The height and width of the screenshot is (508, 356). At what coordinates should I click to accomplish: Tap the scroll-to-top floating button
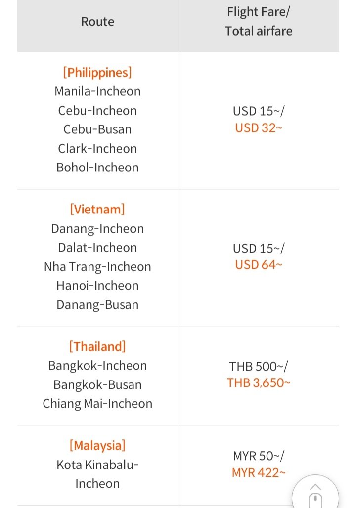315,493
